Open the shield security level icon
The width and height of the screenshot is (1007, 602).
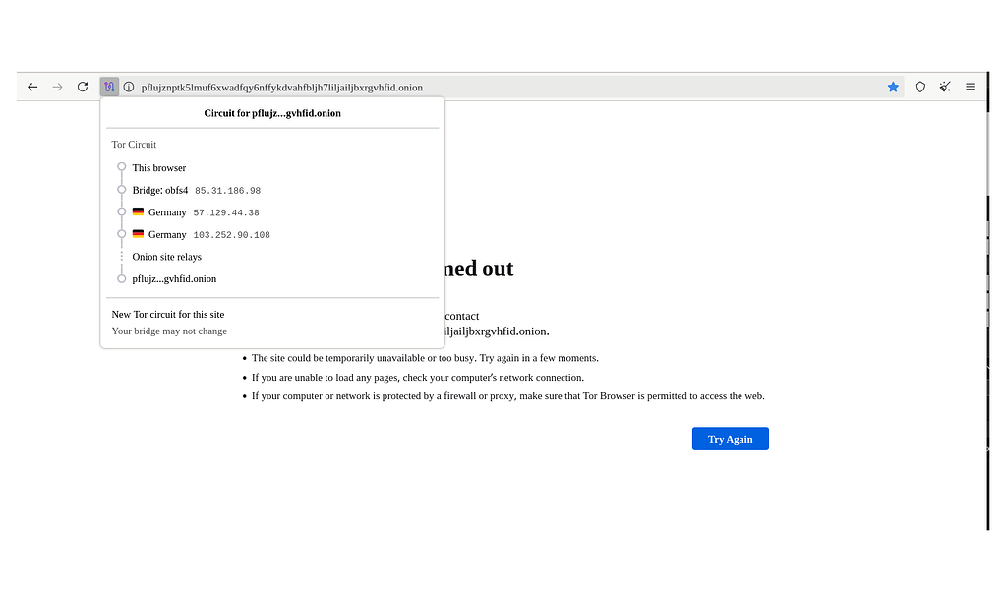point(919,87)
